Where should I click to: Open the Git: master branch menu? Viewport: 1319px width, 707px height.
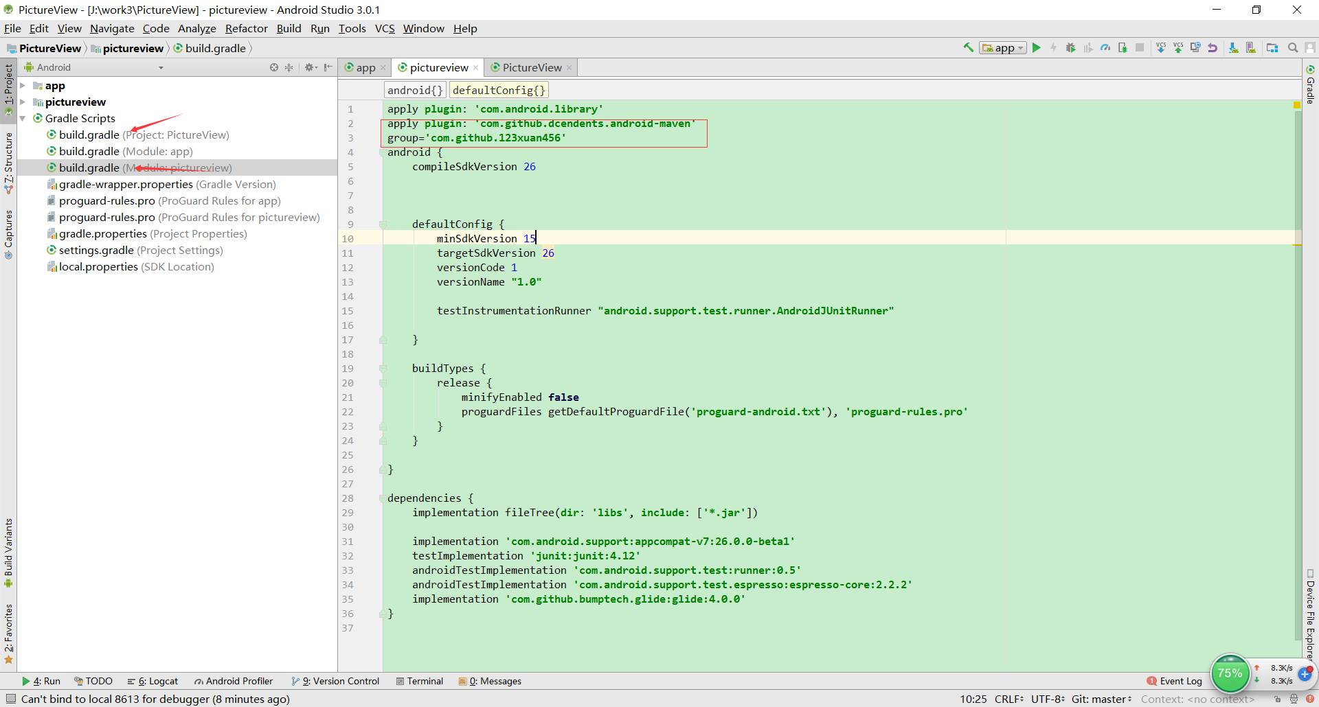(1101, 699)
